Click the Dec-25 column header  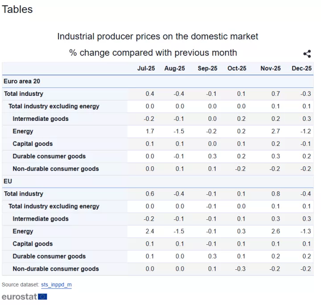[x=301, y=68]
